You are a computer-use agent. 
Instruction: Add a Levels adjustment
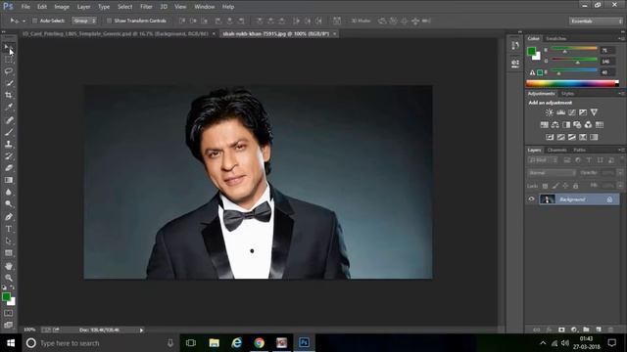[x=560, y=112]
